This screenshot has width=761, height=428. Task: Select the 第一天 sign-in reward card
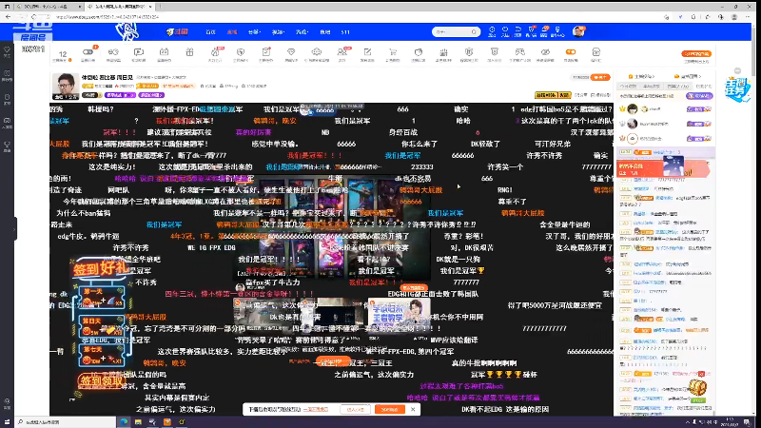(103, 298)
